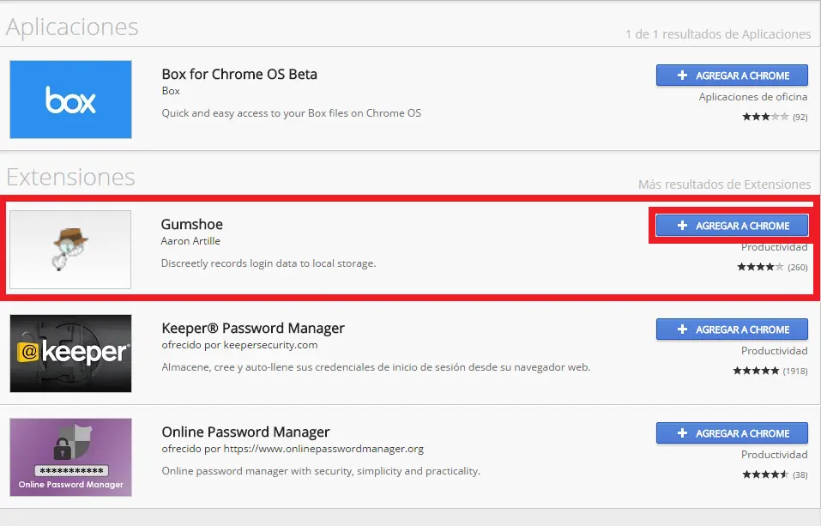Click 'Aplicaciones de oficina' category label

click(753, 97)
